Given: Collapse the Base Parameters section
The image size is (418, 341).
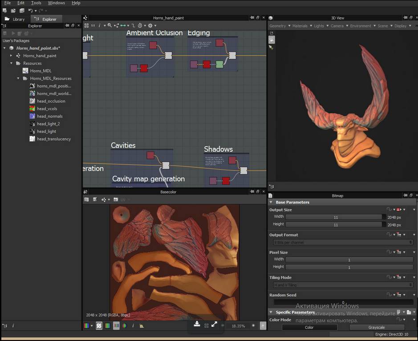Looking at the screenshot, I should coord(271,202).
